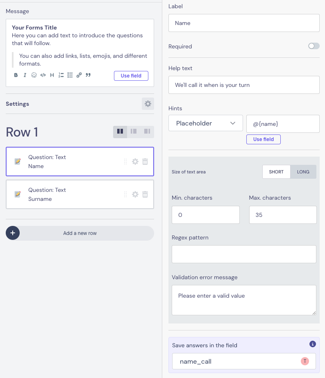Toggle the Required switch
The height and width of the screenshot is (378, 325).
[314, 46]
